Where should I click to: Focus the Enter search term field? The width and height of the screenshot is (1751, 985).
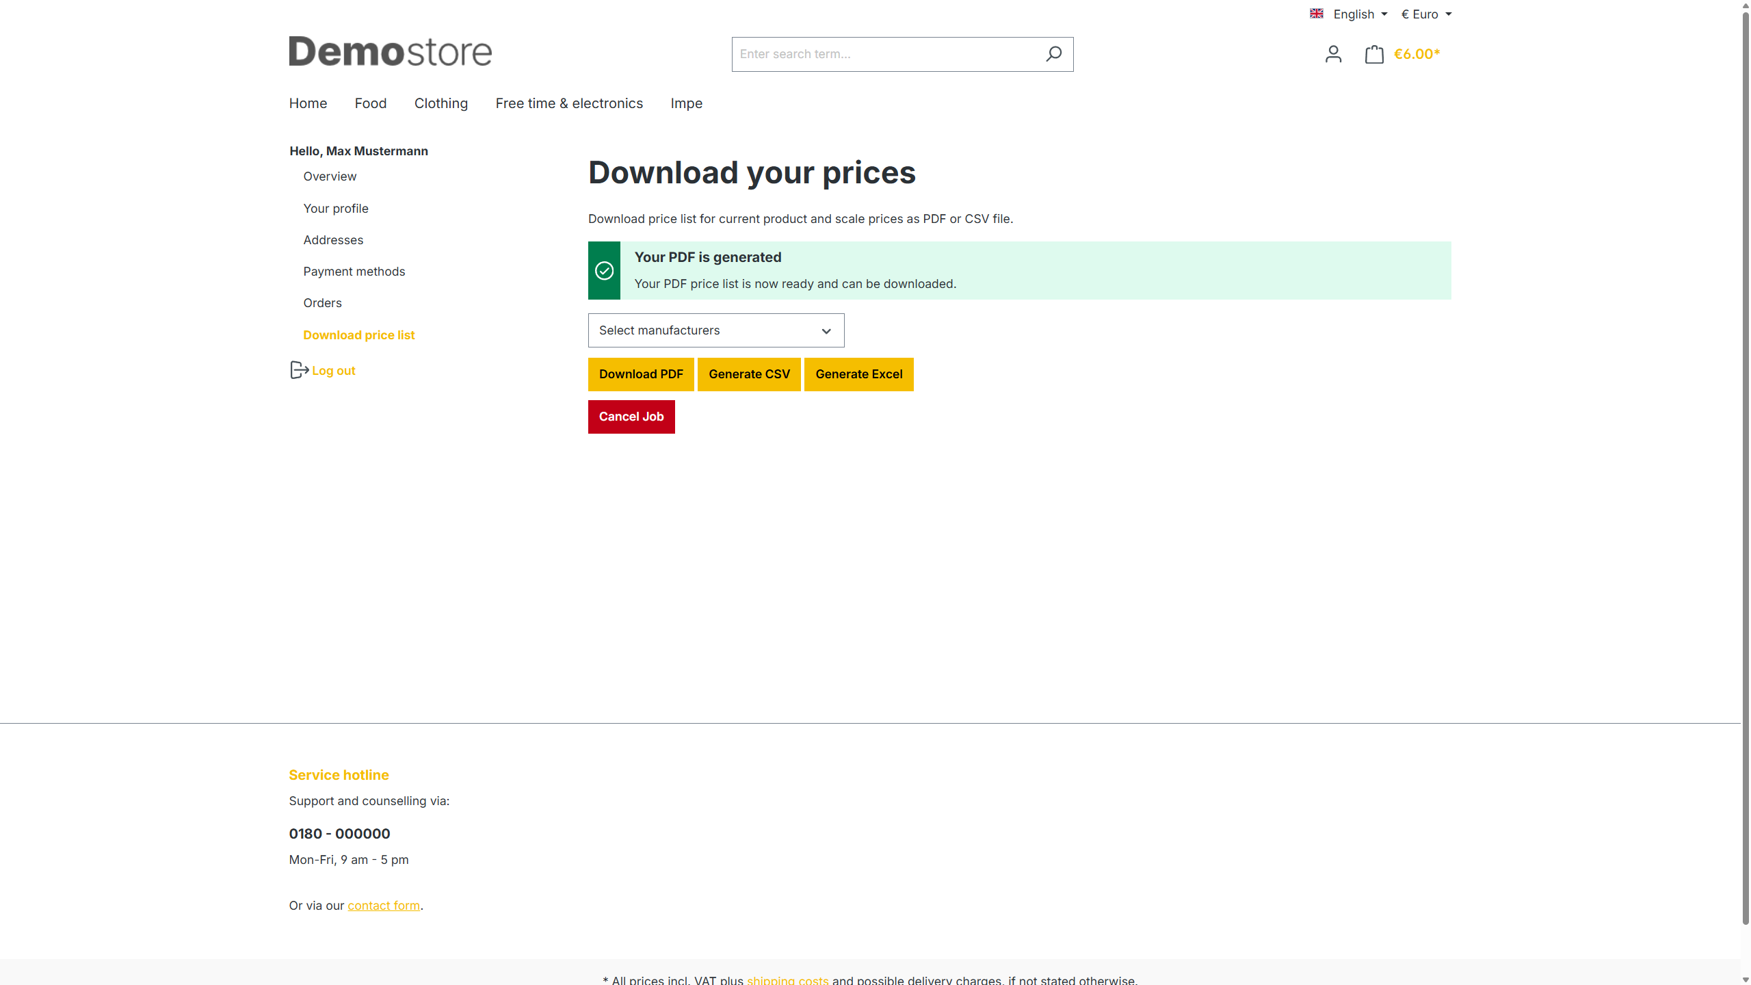(886, 54)
